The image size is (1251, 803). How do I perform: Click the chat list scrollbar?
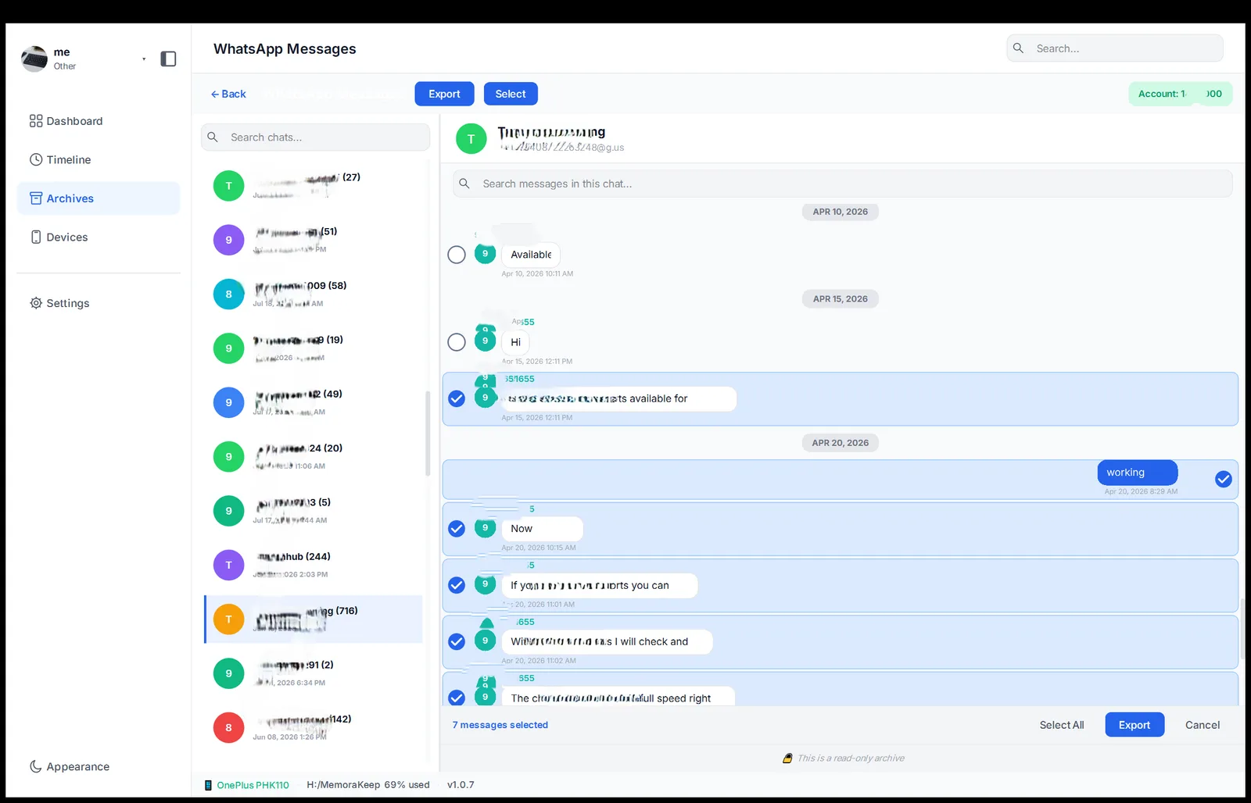428,434
